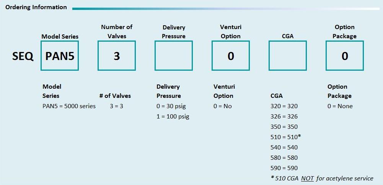The image size is (383, 185).
Task: Select the '590 = 590' CGA entry
Action: coord(284,168)
